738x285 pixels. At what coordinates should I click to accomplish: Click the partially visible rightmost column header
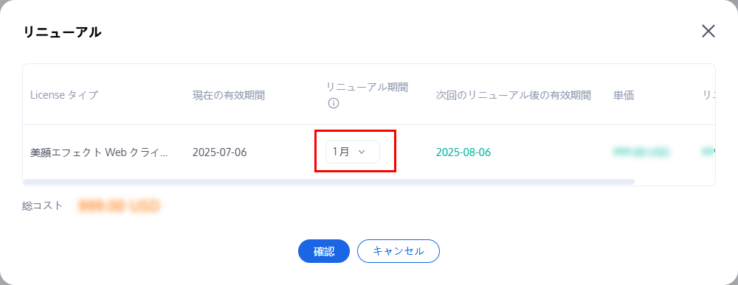tap(708, 95)
